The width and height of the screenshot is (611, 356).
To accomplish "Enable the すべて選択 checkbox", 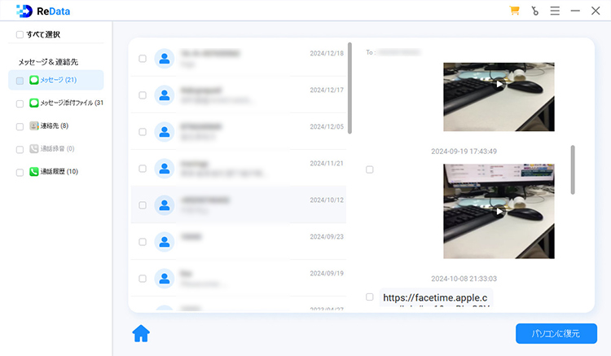I will [x=20, y=35].
